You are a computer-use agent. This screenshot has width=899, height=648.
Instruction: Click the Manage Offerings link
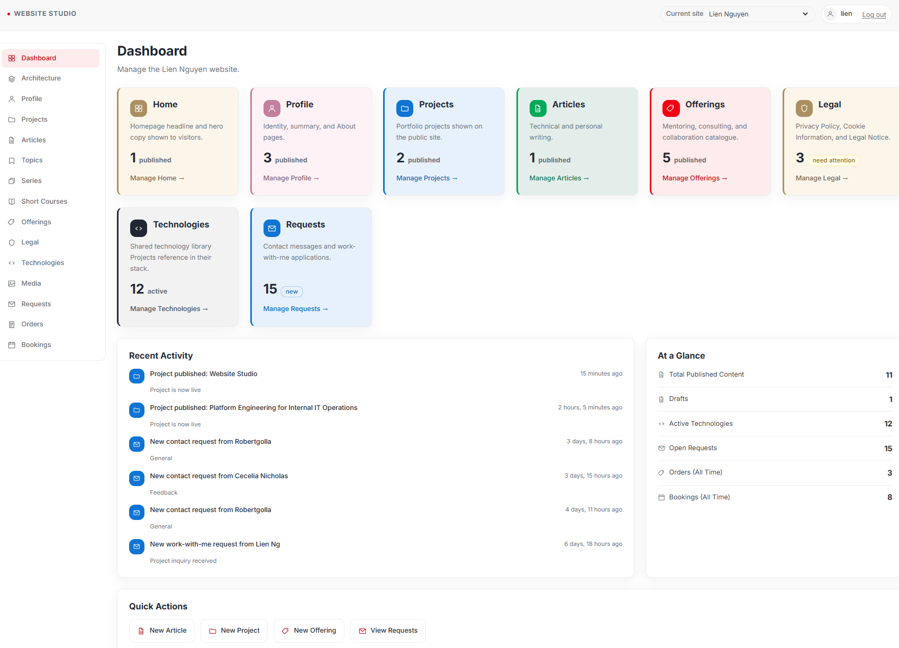pos(695,178)
